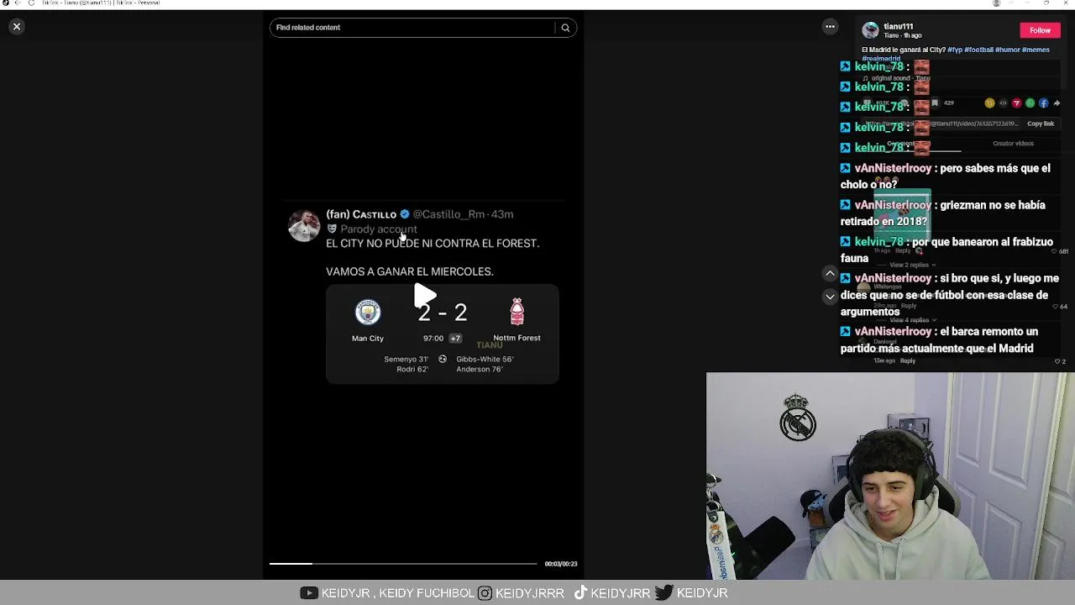The image size is (1075, 605).
Task: Expand View 4 replies
Action: coord(912,320)
